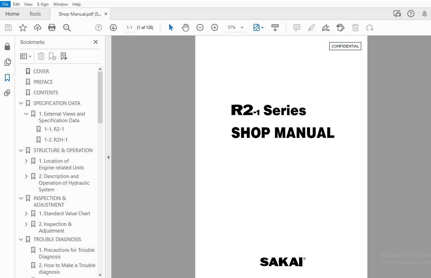
Task: Open the 1-1. R2-1 bookmark
Action: [x=54, y=129]
